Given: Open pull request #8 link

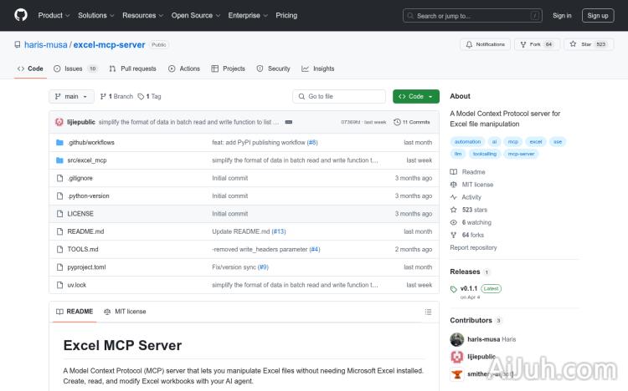Looking at the screenshot, I should point(312,142).
